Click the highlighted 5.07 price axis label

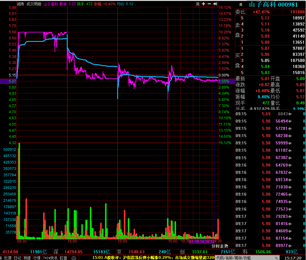point(12,81)
